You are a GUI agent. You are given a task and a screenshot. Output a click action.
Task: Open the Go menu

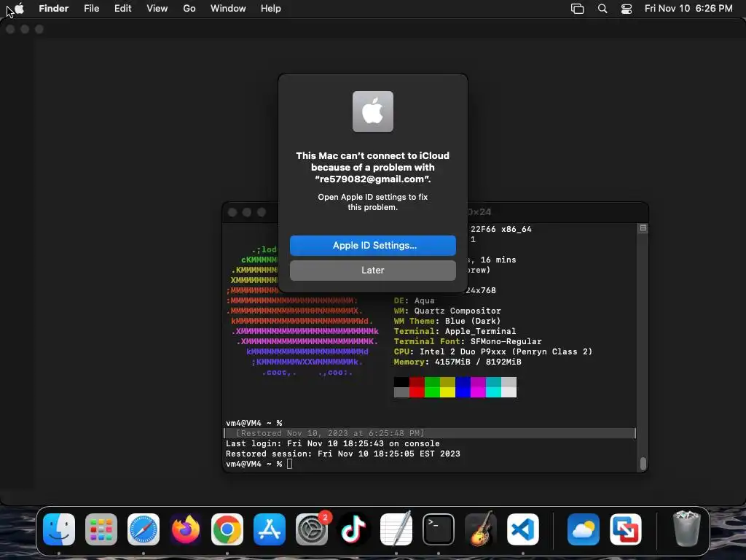click(x=189, y=9)
